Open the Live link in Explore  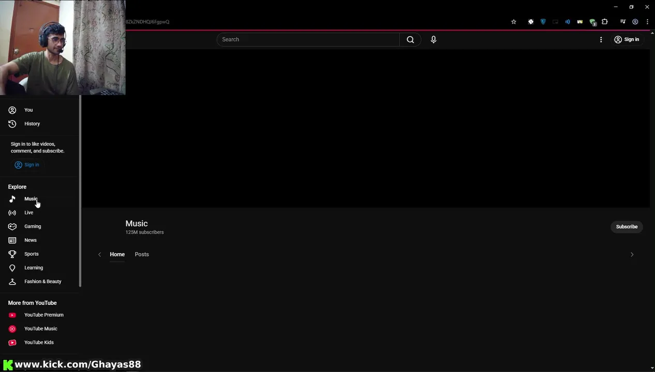pos(28,213)
